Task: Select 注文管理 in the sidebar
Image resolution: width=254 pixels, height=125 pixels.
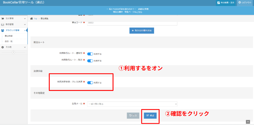Action: (x=10, y=19)
